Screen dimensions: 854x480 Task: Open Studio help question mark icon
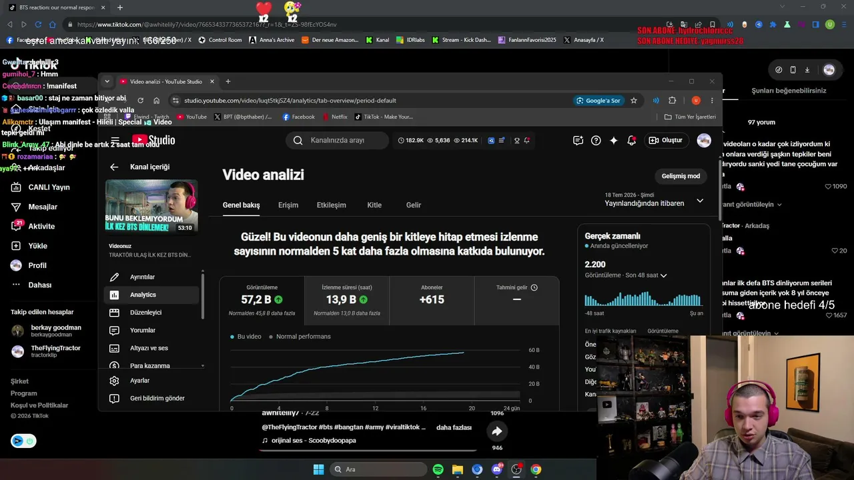point(596,140)
